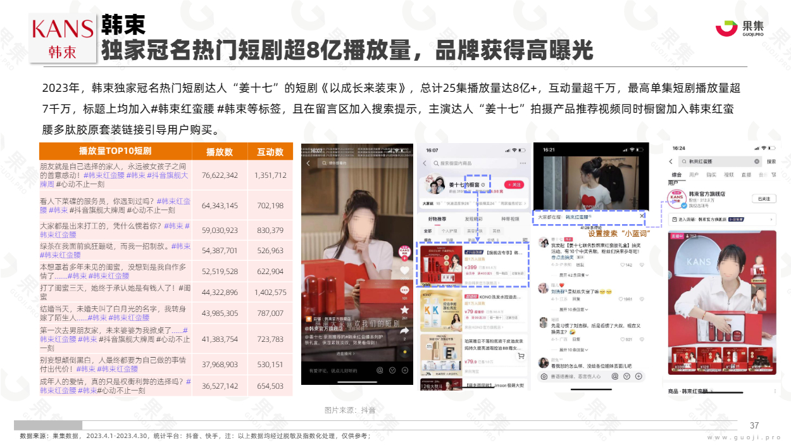Click the 830,379 interaction count cell
791x445 pixels.
[271, 230]
